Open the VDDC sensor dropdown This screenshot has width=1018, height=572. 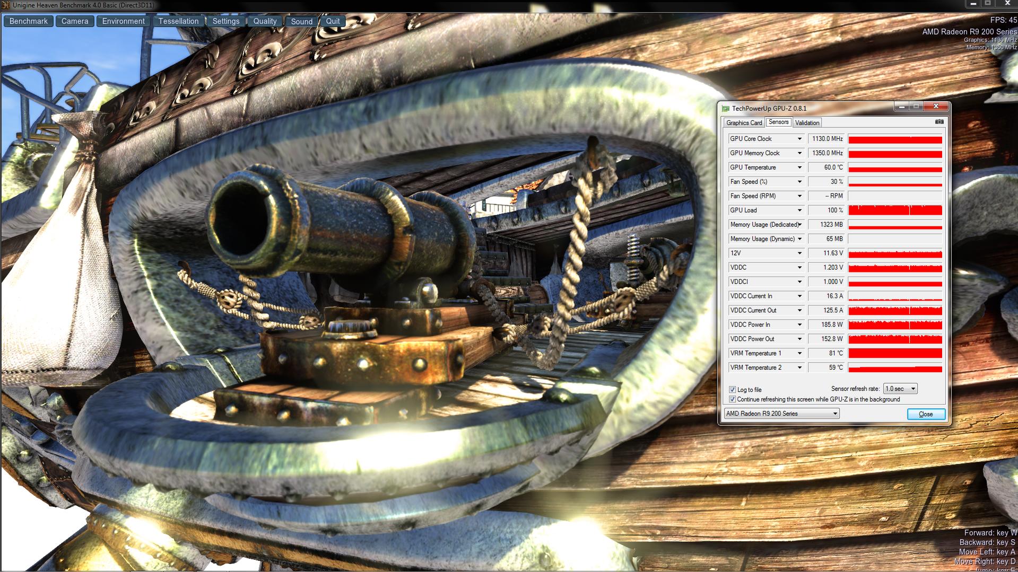click(799, 268)
